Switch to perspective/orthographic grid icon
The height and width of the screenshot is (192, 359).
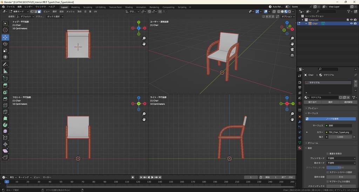click(292, 55)
